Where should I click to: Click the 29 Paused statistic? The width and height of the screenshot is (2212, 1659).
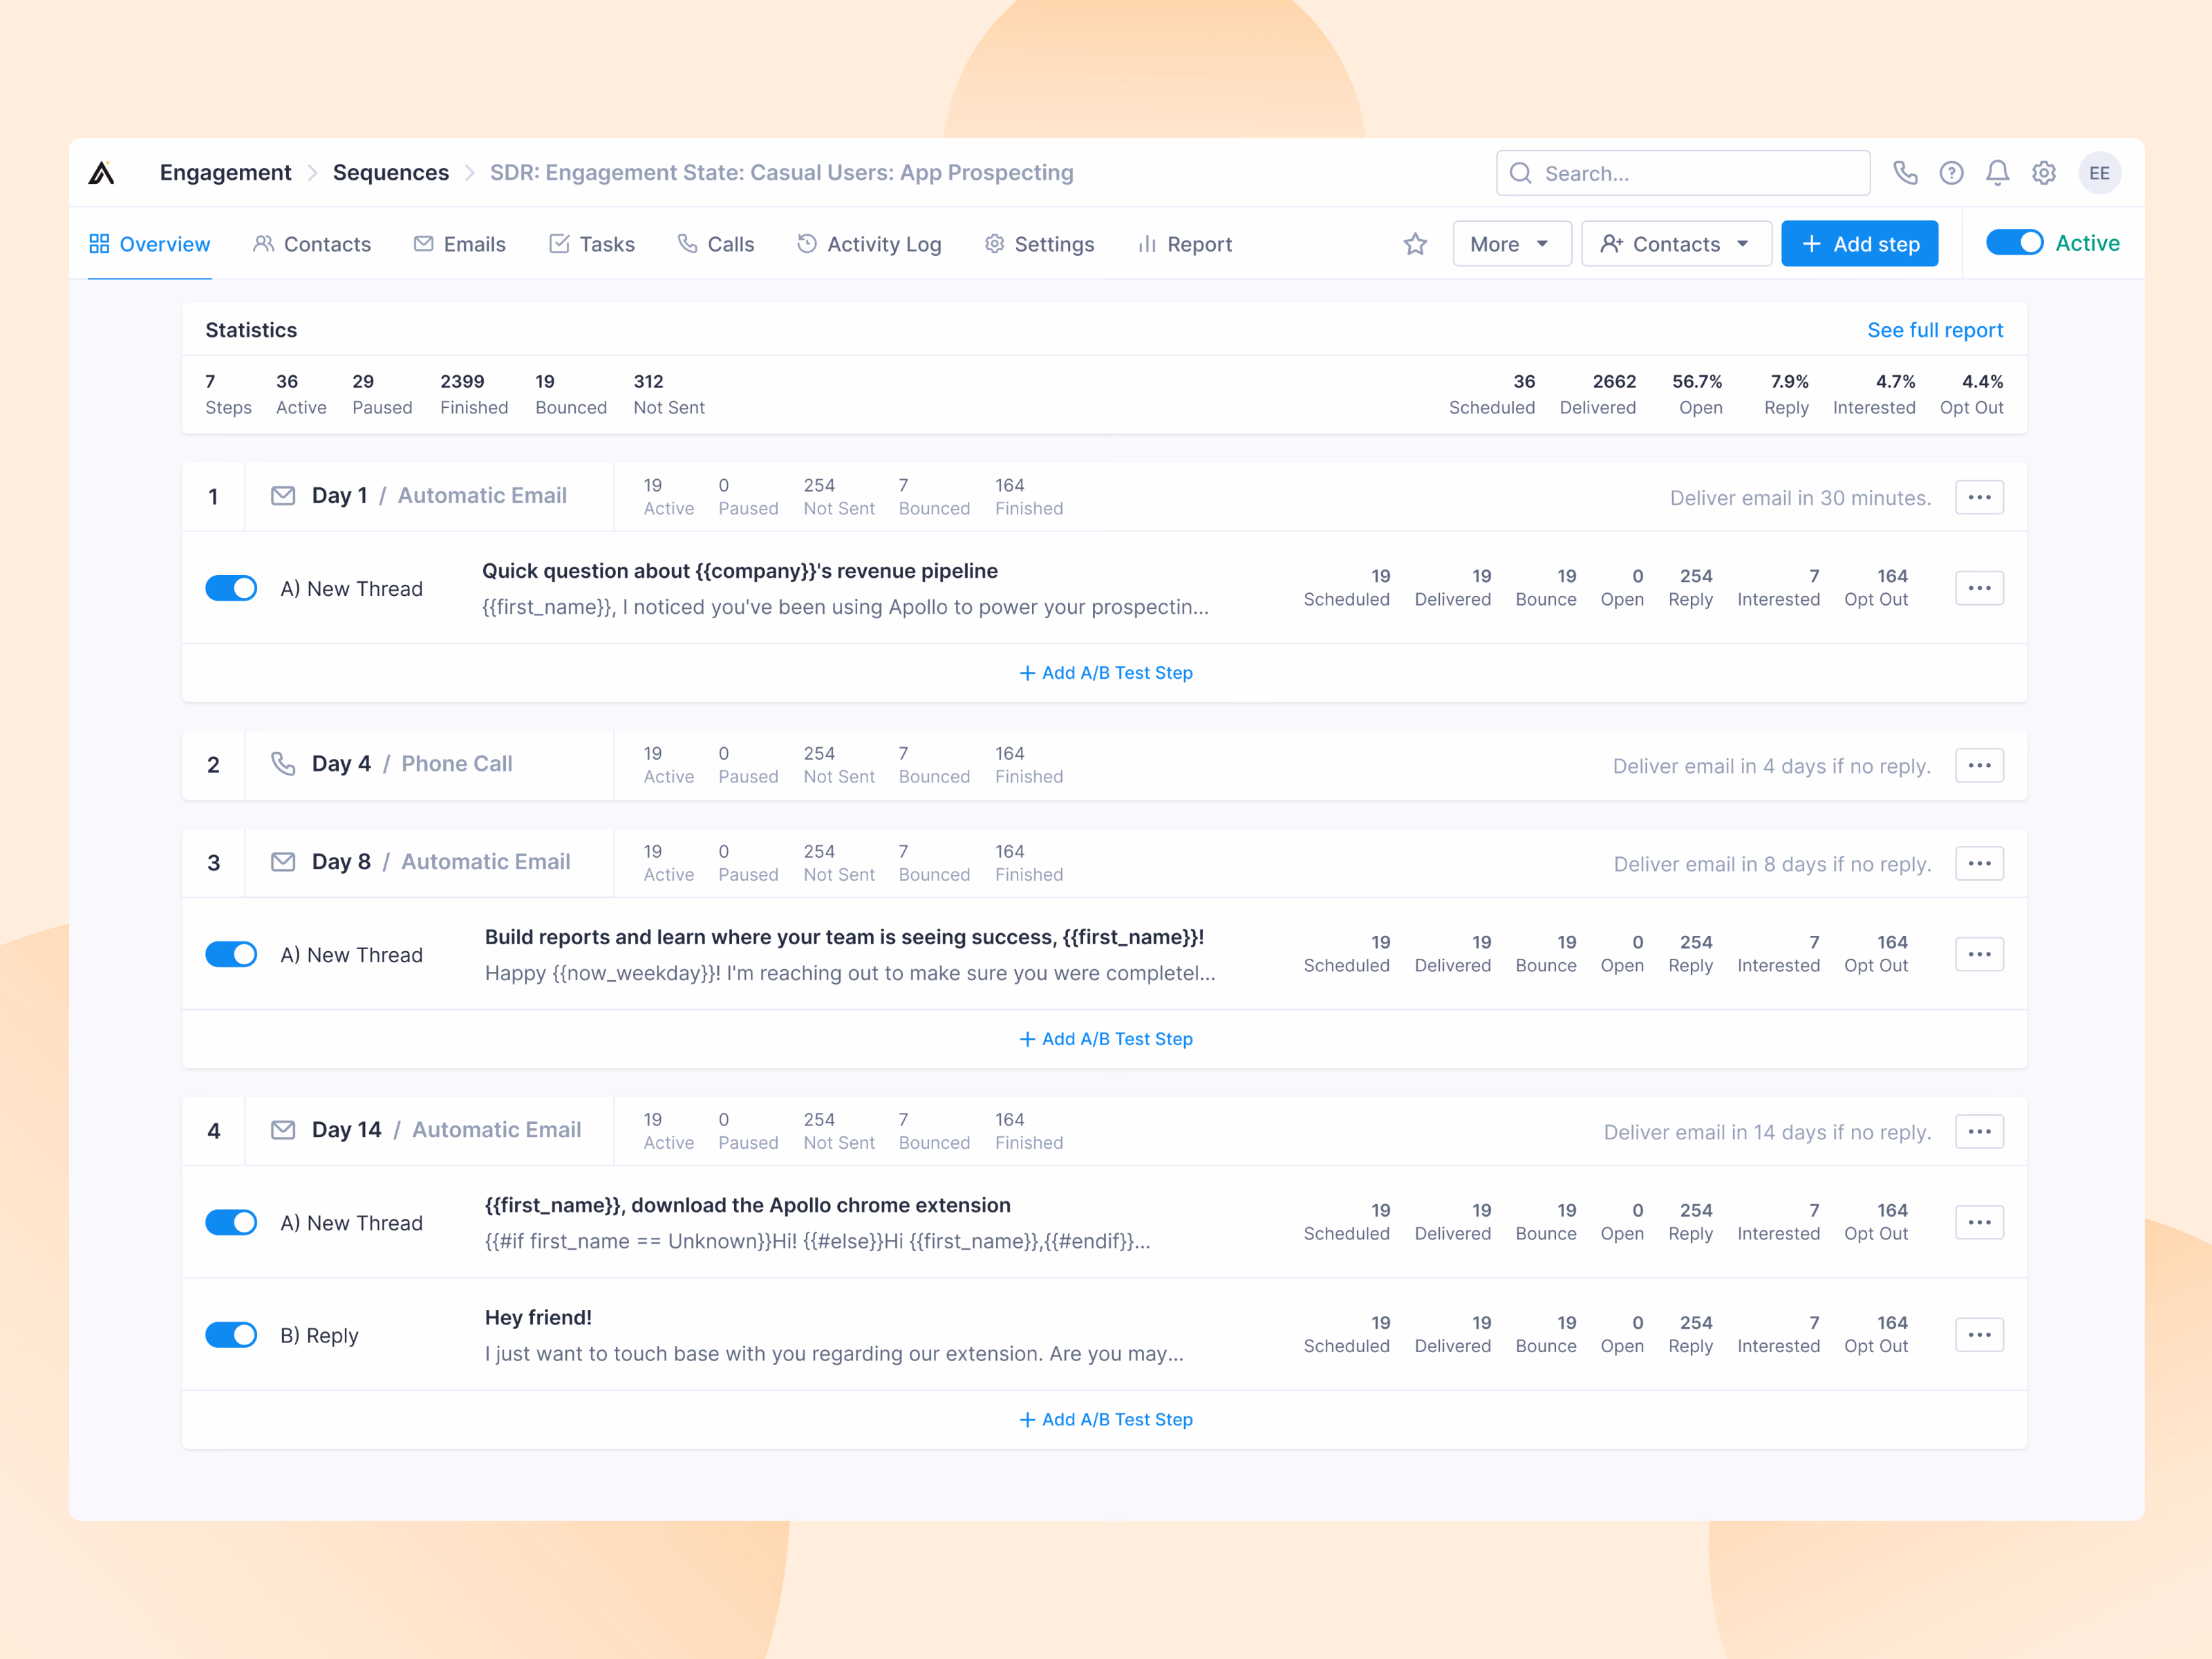point(382,394)
